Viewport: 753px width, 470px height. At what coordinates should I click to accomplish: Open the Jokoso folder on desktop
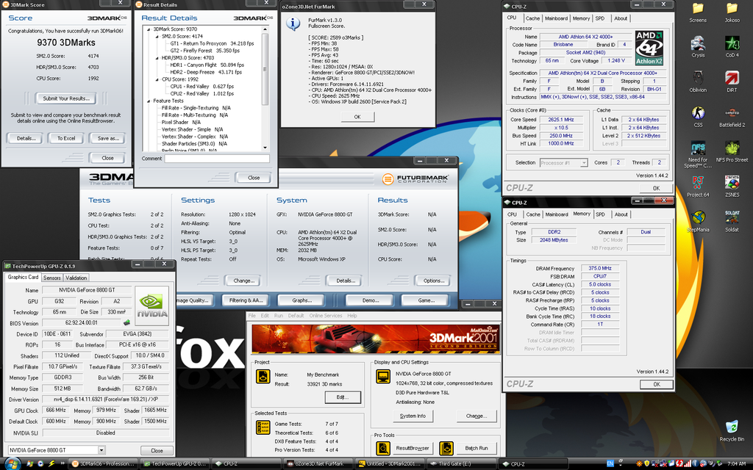point(732,12)
